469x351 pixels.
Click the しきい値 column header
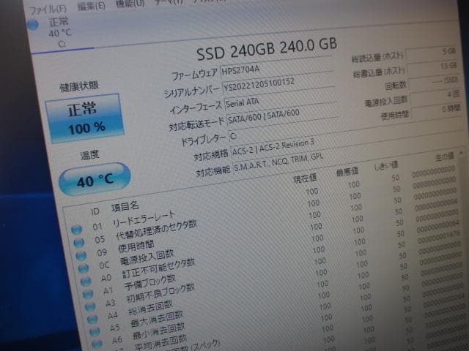point(386,166)
